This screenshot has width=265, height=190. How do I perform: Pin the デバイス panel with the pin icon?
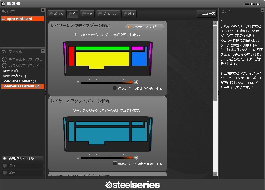(43, 10)
